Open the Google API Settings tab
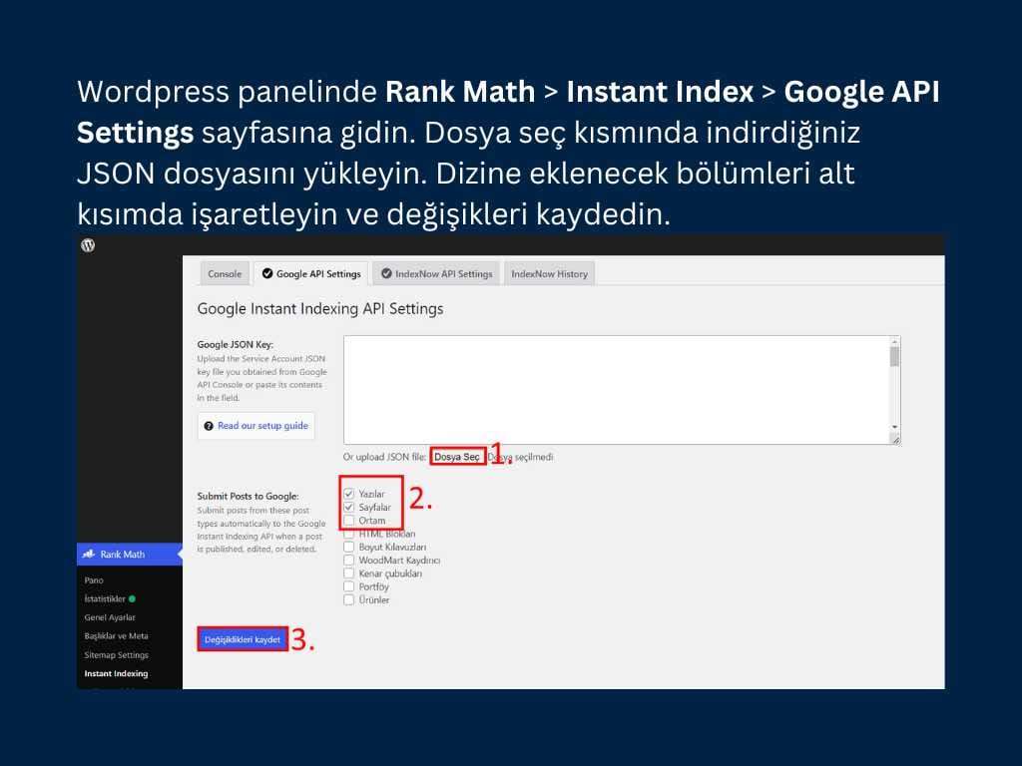The width and height of the screenshot is (1022, 766). [311, 273]
